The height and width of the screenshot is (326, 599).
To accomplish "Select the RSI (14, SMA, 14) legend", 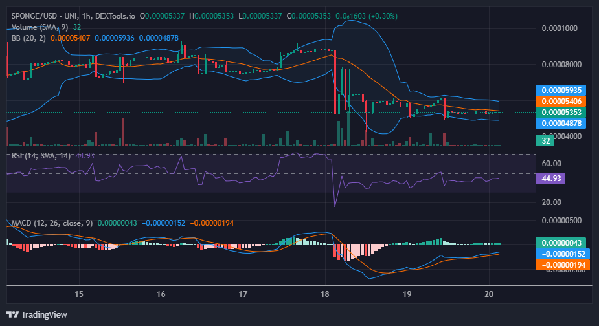I will click(41, 156).
